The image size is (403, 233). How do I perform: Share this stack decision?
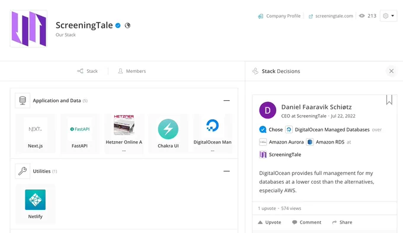tap(342, 222)
